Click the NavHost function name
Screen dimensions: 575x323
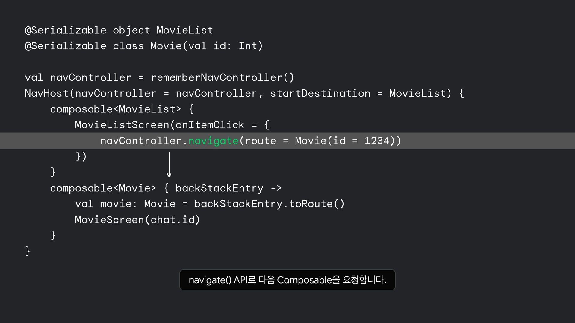pos(47,94)
